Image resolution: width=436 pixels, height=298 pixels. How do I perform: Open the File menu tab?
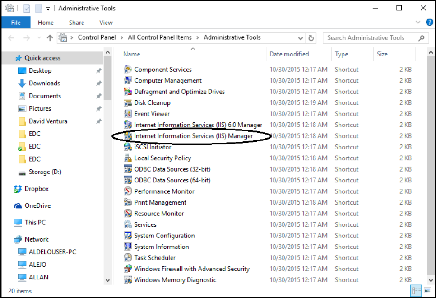click(x=16, y=23)
